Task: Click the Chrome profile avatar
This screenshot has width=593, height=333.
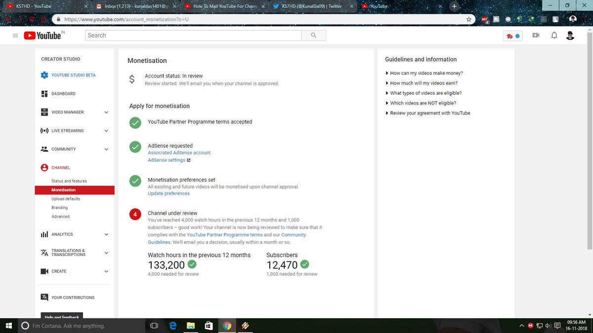Action: tap(573, 19)
